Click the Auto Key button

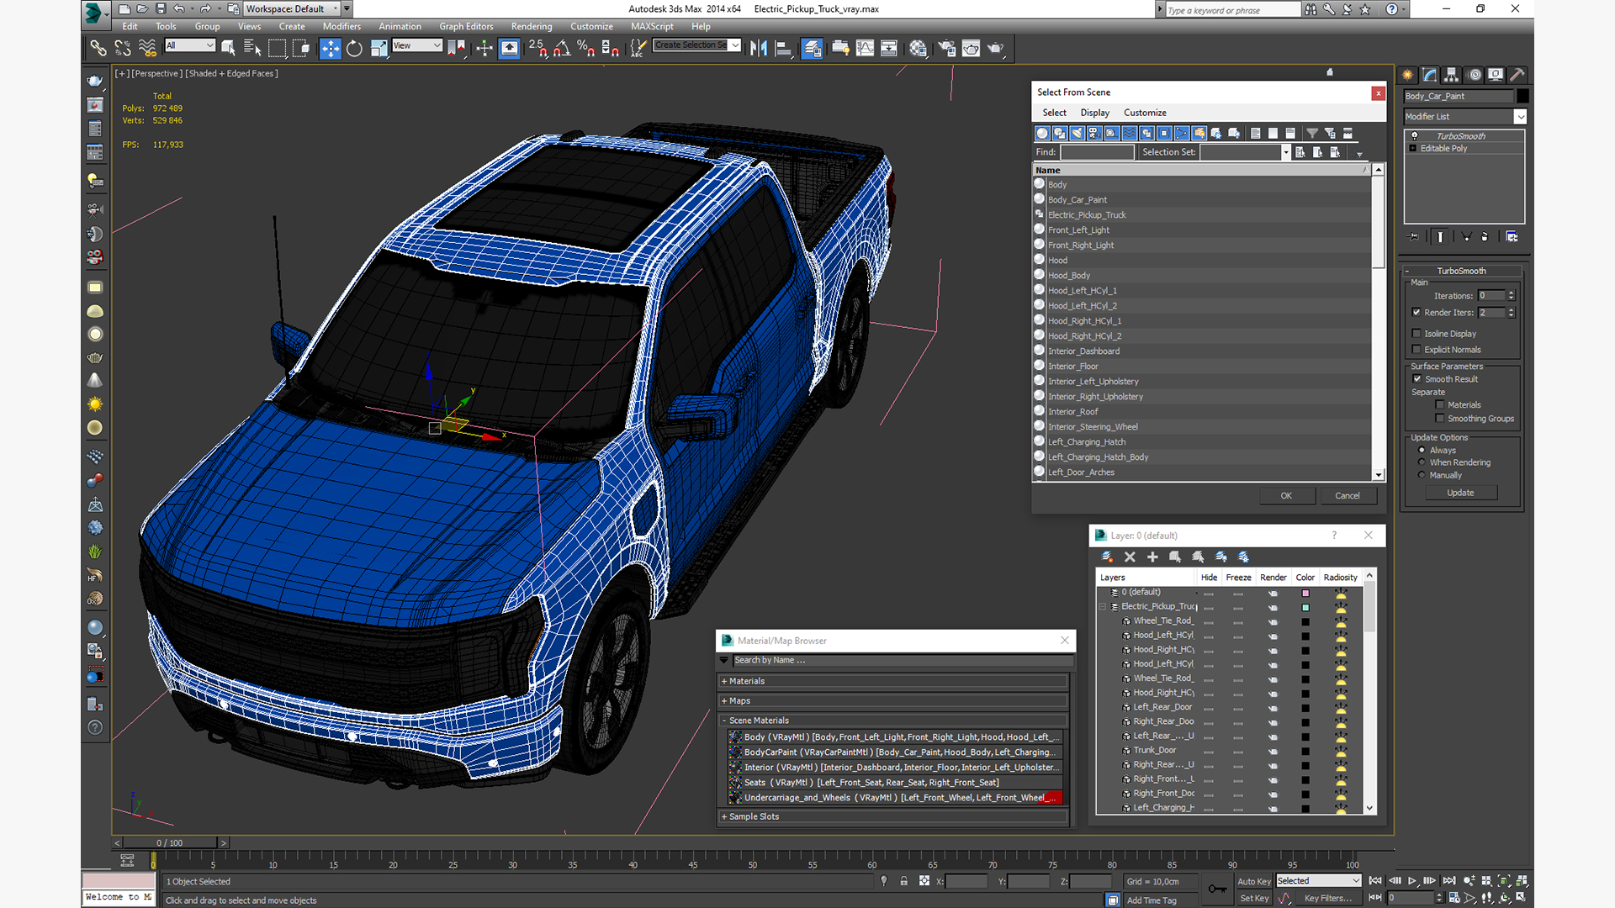[x=1254, y=881]
